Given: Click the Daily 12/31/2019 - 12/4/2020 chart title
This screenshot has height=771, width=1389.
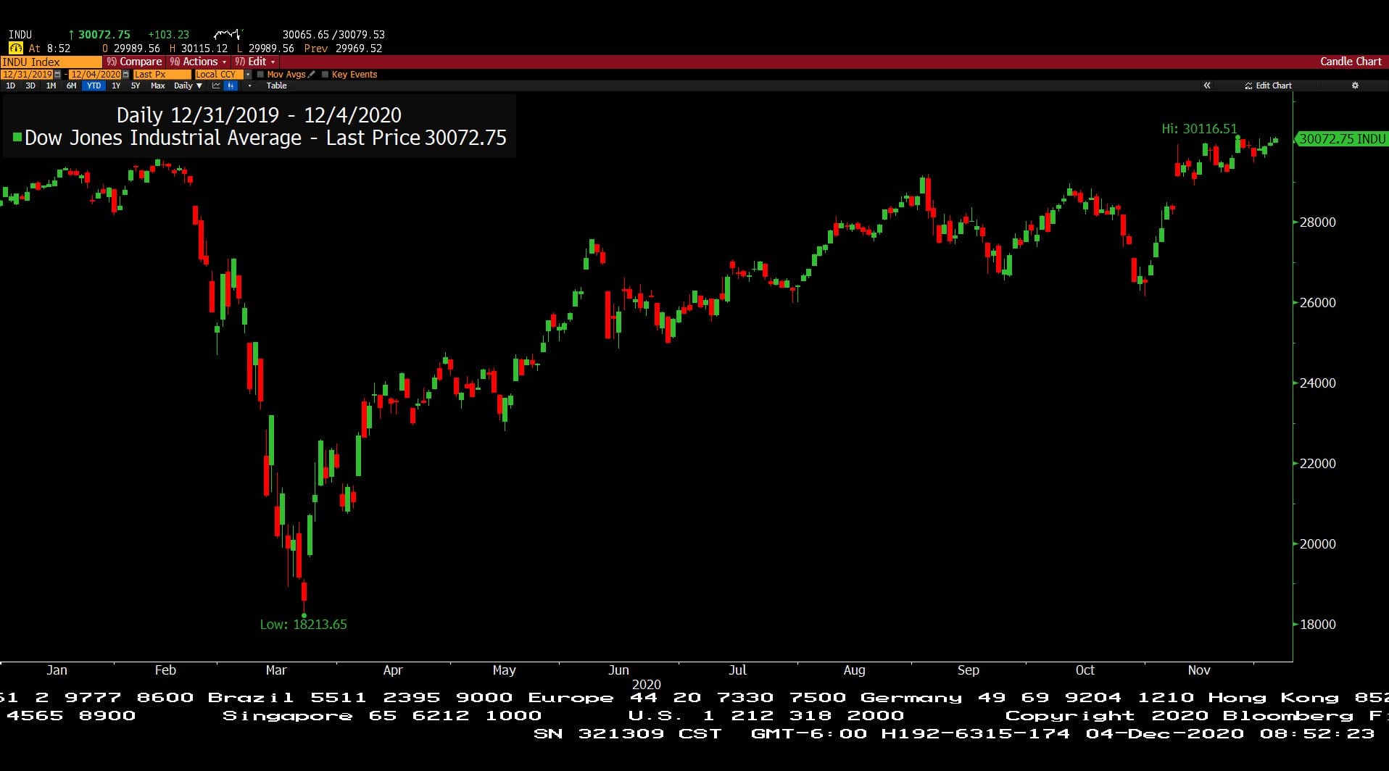Looking at the screenshot, I should [x=259, y=114].
